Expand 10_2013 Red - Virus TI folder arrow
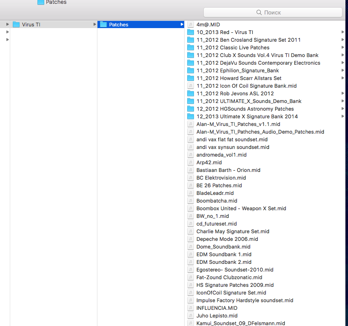The image size is (348, 326). coord(342,32)
